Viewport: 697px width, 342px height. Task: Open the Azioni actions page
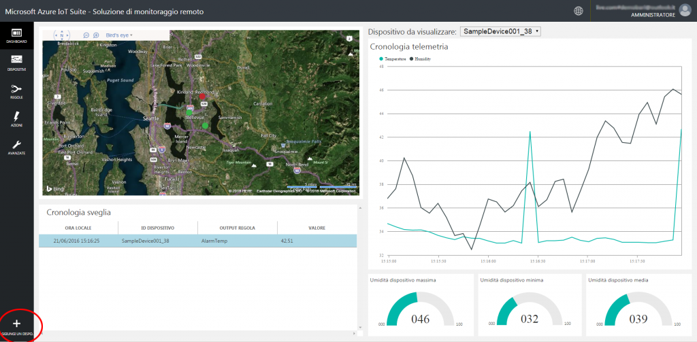(16, 119)
